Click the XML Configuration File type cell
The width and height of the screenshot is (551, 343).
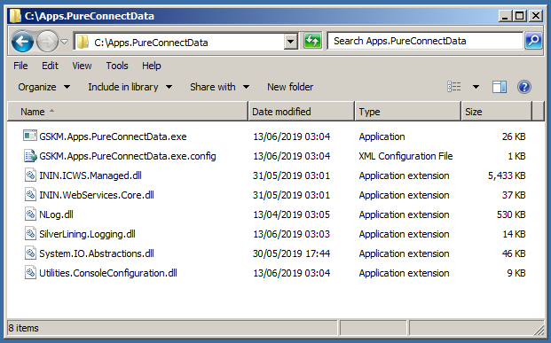point(405,156)
